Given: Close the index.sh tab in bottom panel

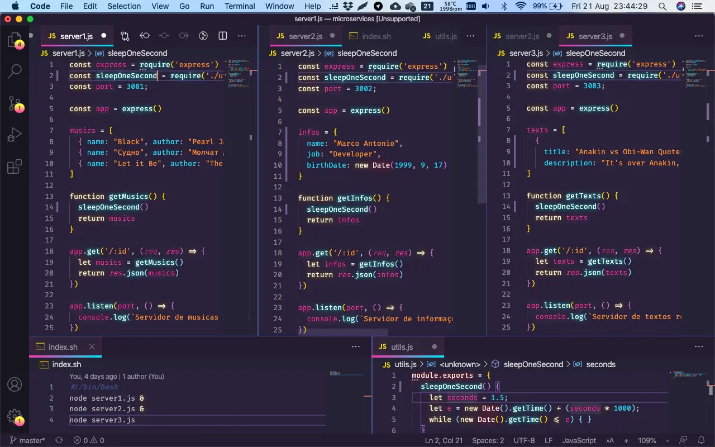Looking at the screenshot, I should point(92,346).
